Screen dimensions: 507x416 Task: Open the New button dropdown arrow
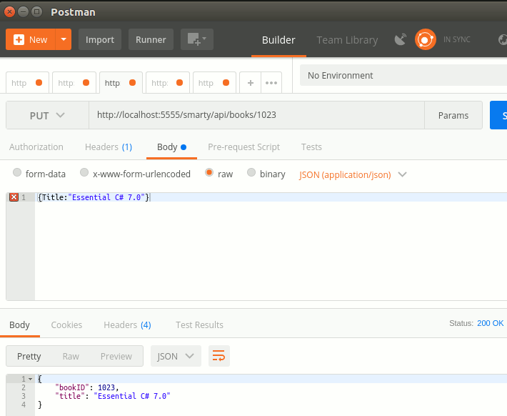tap(64, 39)
